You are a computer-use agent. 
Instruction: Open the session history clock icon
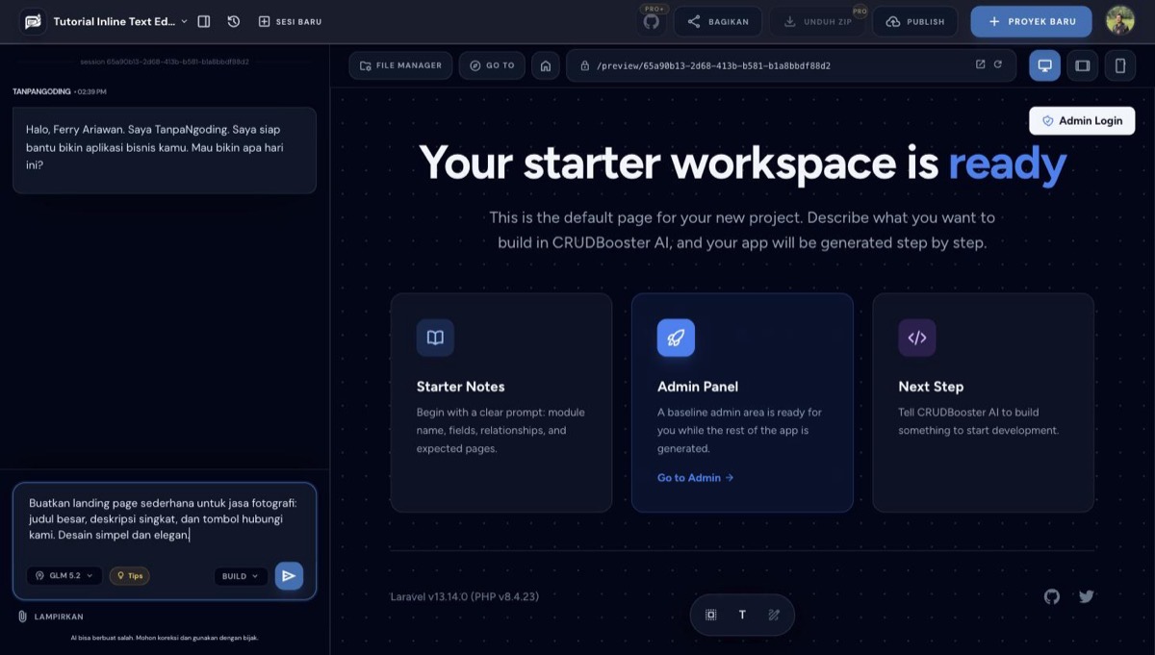(234, 21)
